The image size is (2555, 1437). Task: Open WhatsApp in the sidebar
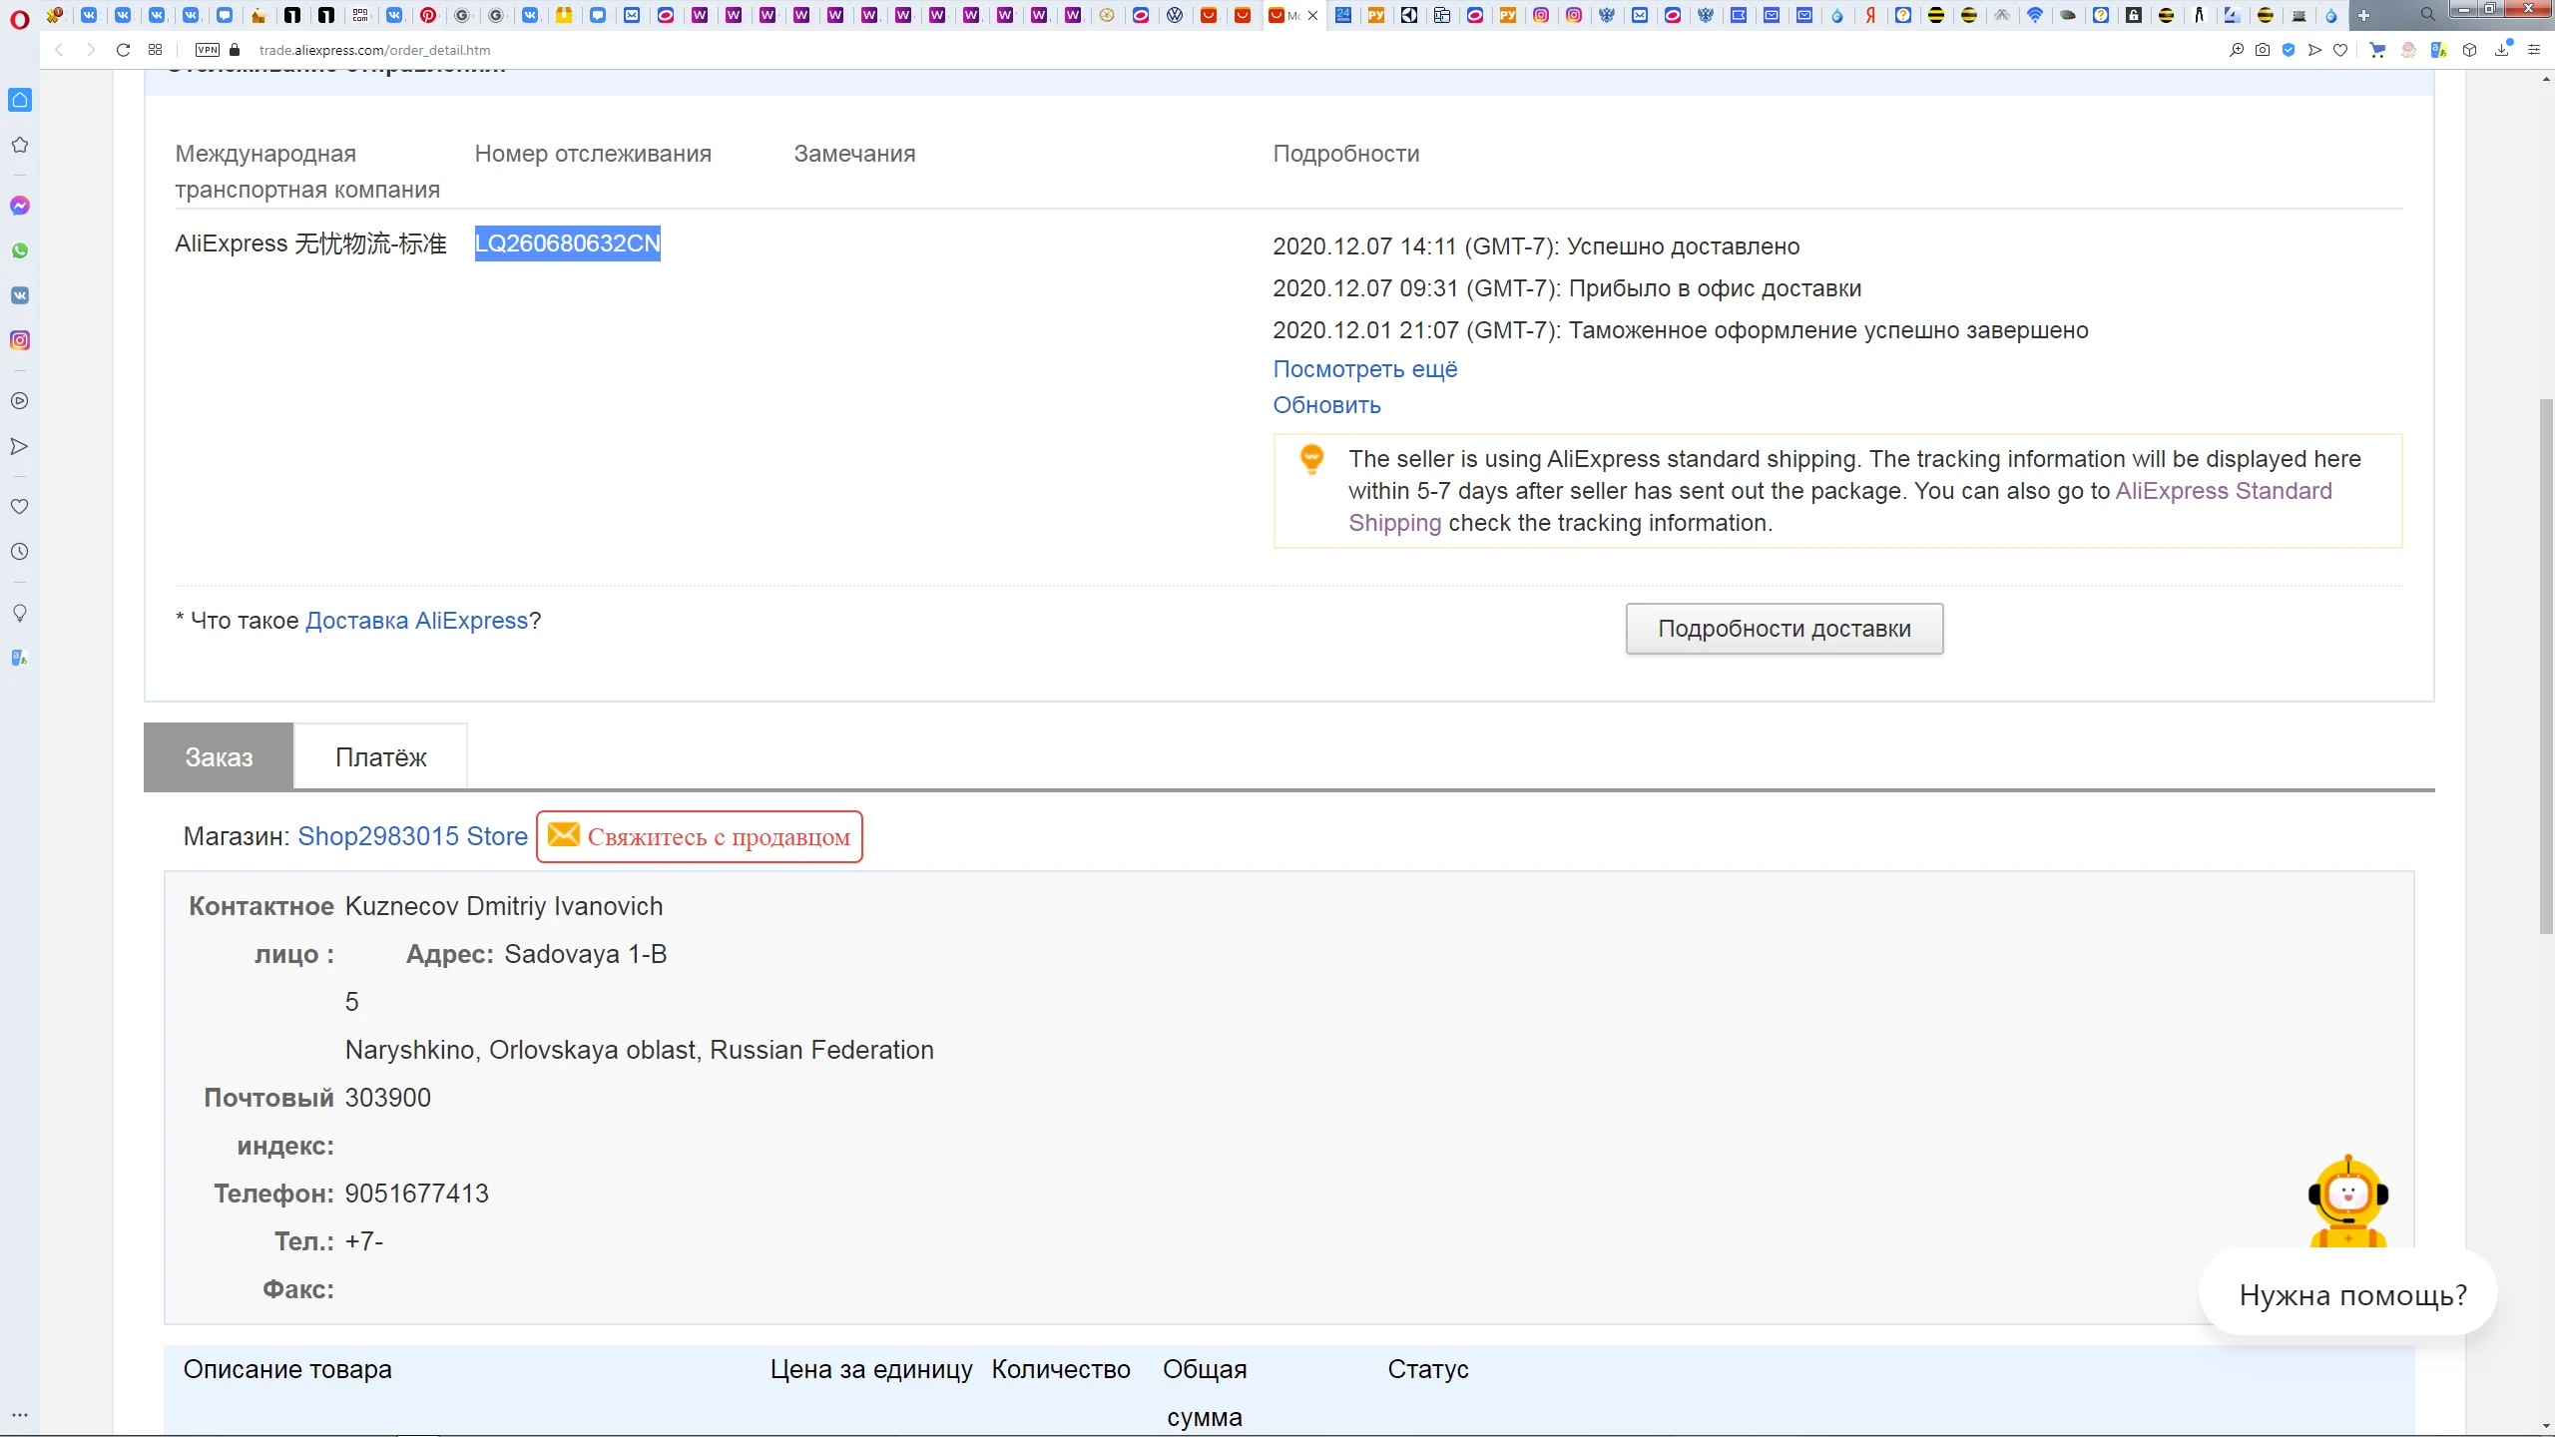coord(20,250)
